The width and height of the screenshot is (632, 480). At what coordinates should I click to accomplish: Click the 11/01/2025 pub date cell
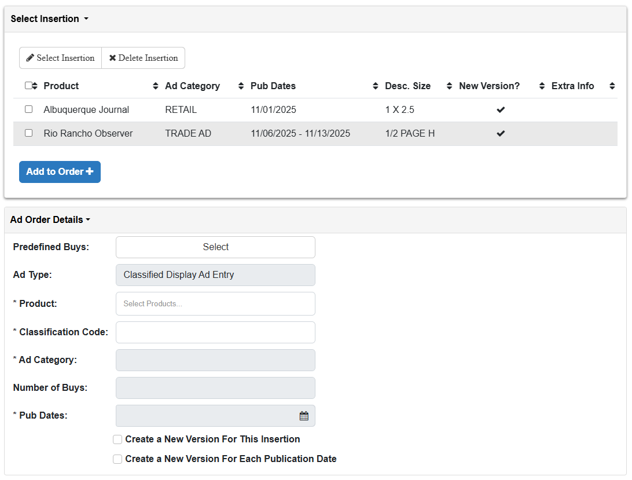[273, 109]
